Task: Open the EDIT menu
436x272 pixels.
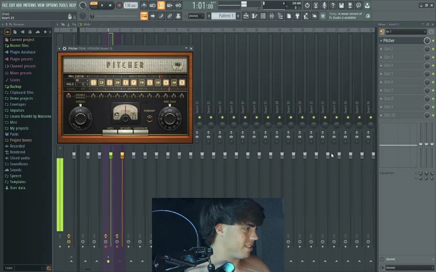Action: (12, 5)
